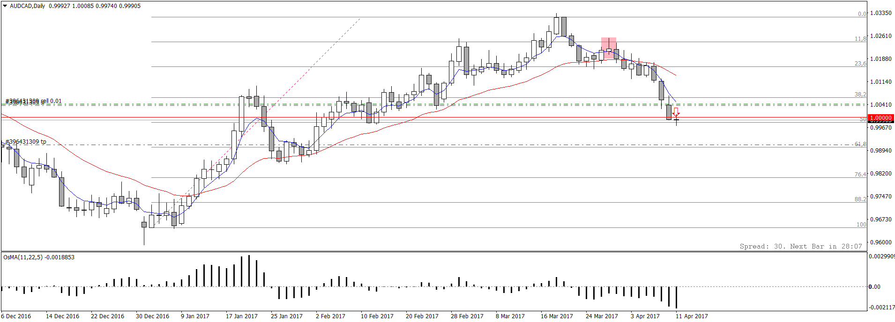The image size is (895, 322).
Task: Click the 1.03350 price axis value
Action: 880,13
